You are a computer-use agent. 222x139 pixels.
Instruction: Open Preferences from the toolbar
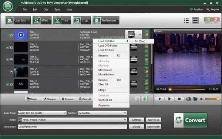tap(106, 20)
